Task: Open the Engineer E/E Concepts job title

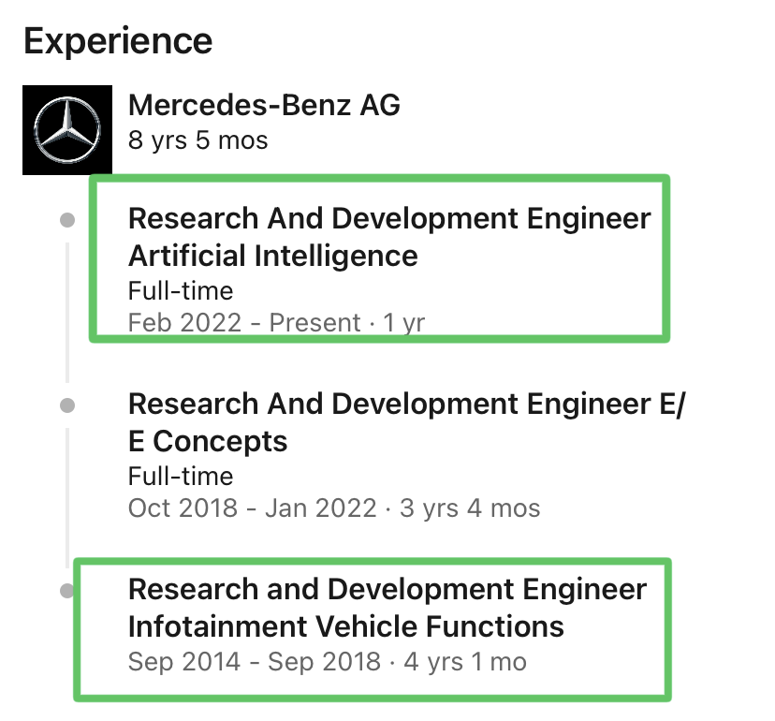Action: coord(405,421)
